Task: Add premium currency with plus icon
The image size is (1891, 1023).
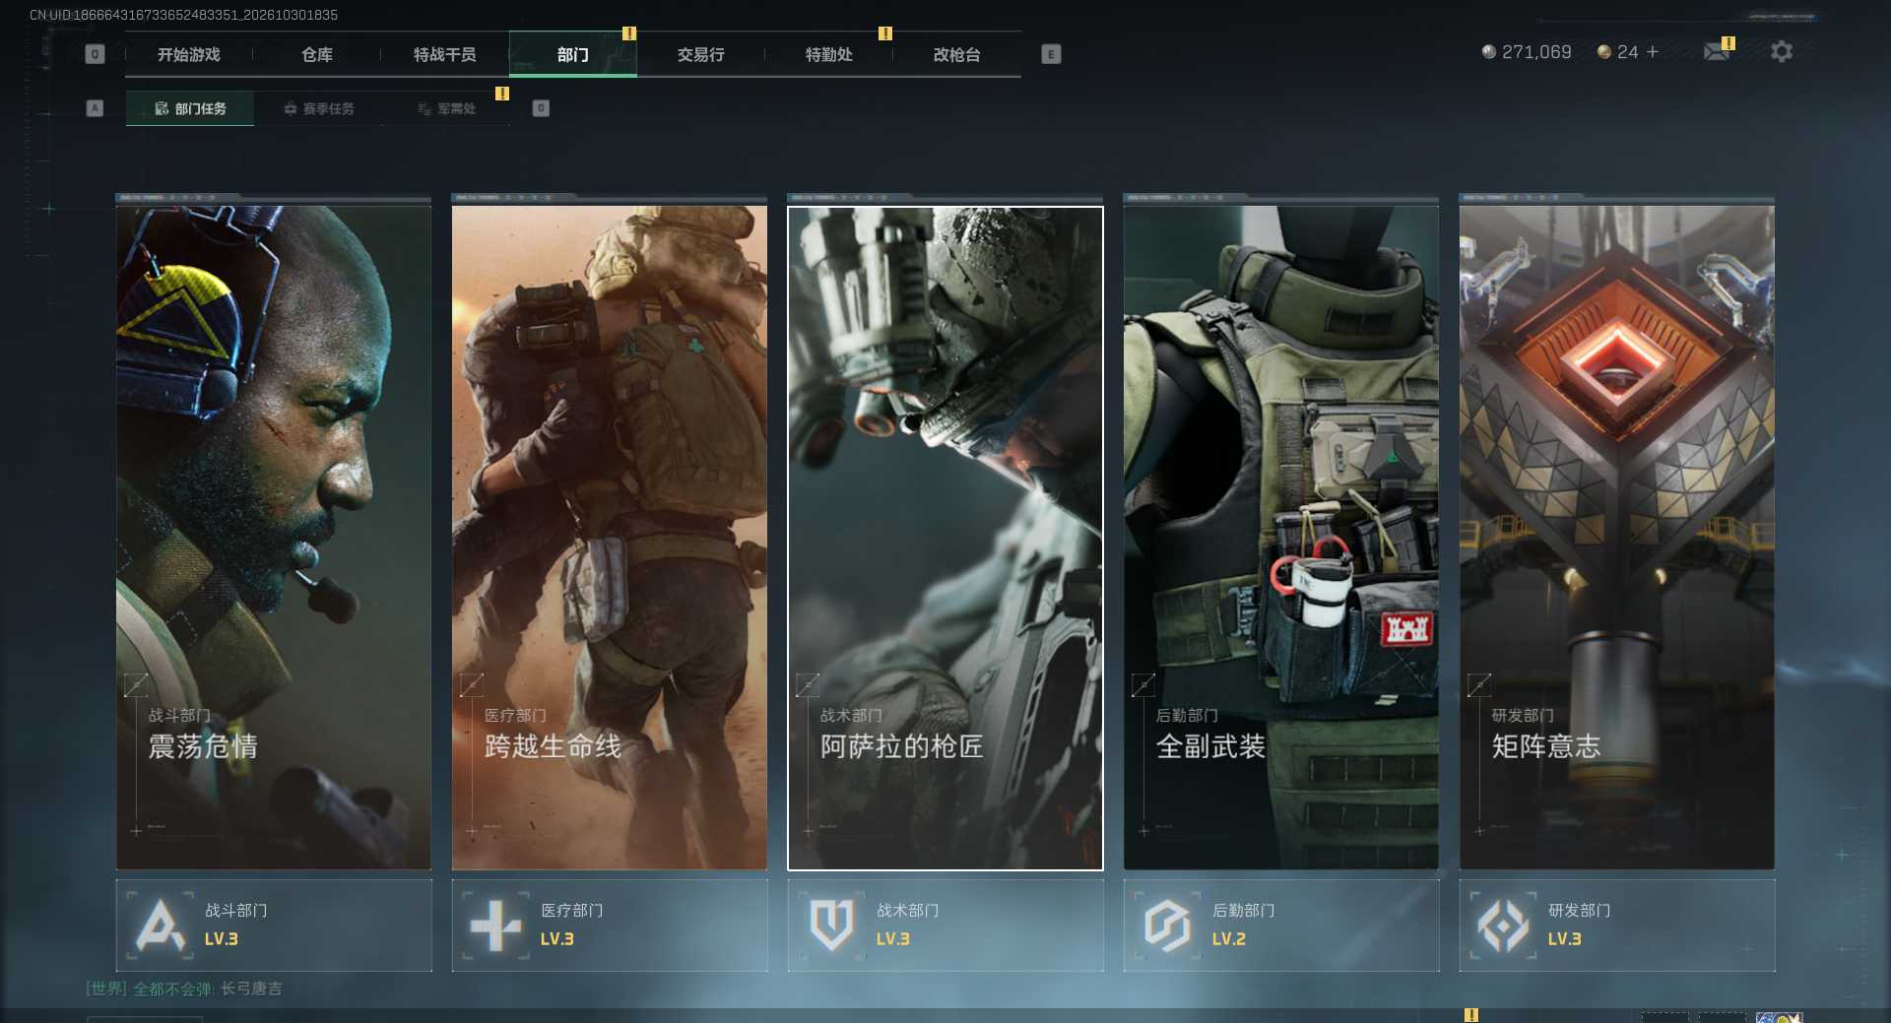Action: tap(1652, 51)
